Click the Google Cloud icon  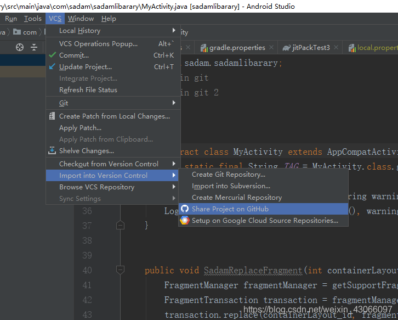185,220
